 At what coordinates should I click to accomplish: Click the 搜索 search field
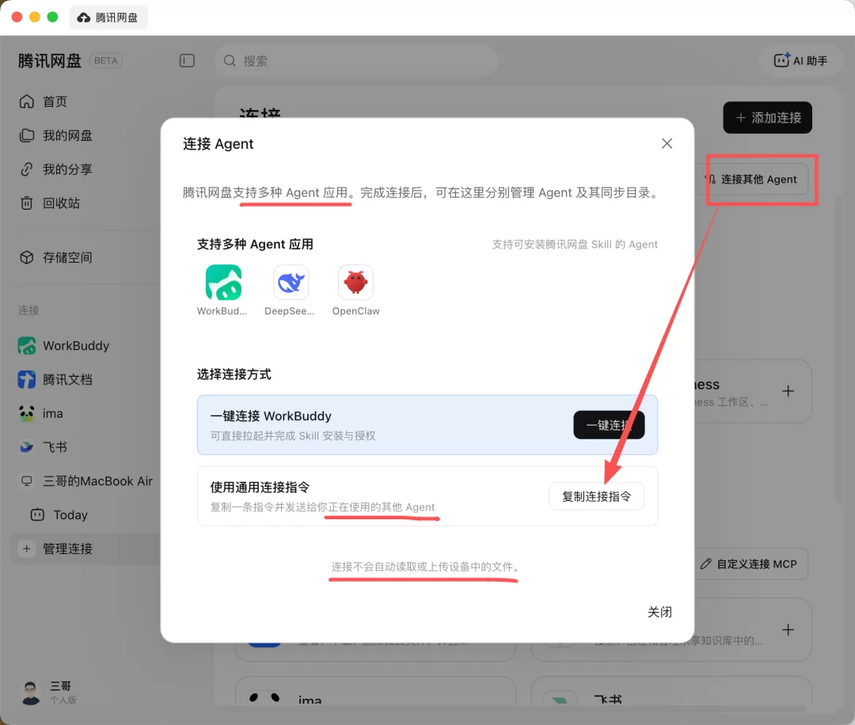(x=355, y=60)
